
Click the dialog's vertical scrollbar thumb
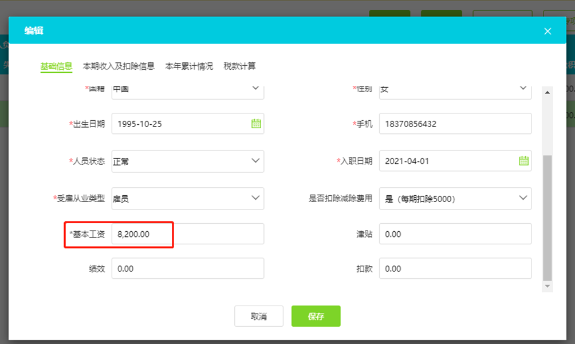[547, 218]
